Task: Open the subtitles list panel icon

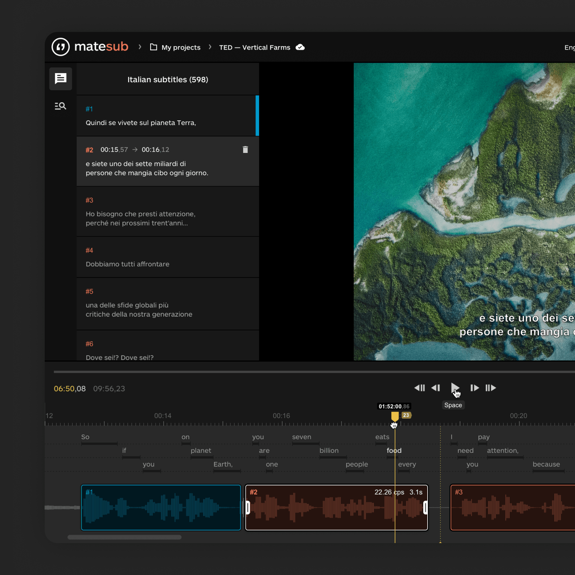Action: (x=61, y=79)
